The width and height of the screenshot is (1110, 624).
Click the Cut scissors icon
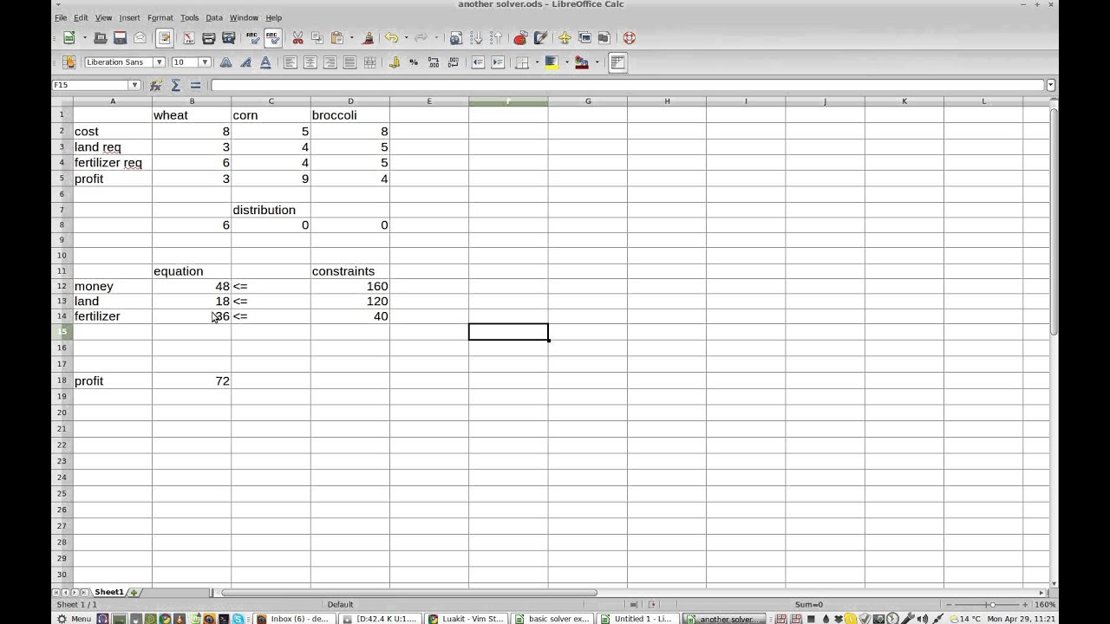(x=297, y=38)
